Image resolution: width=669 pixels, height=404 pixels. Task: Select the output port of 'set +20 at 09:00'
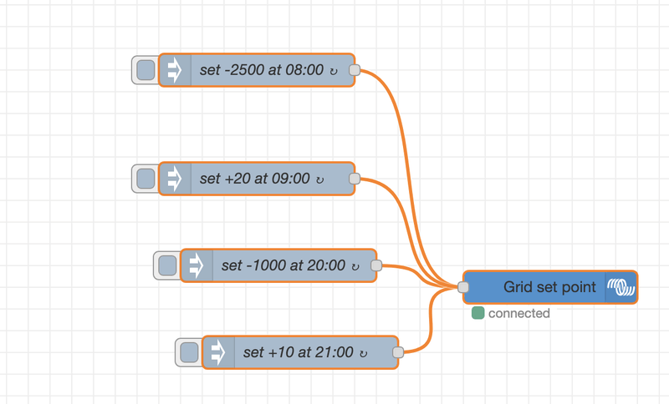coord(355,179)
